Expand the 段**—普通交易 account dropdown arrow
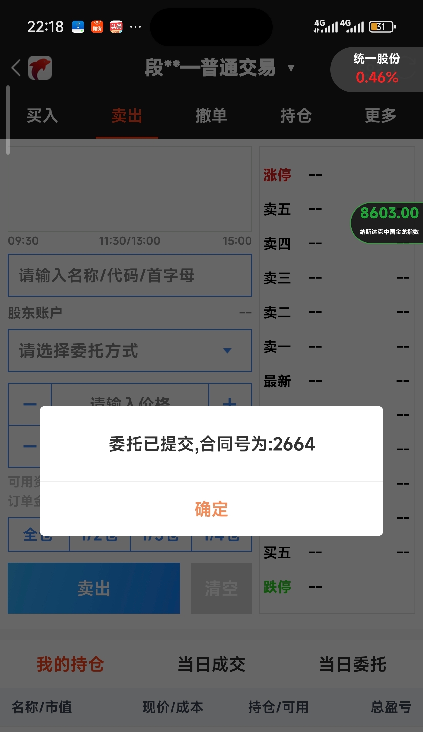The image size is (423, 732). coord(291,68)
